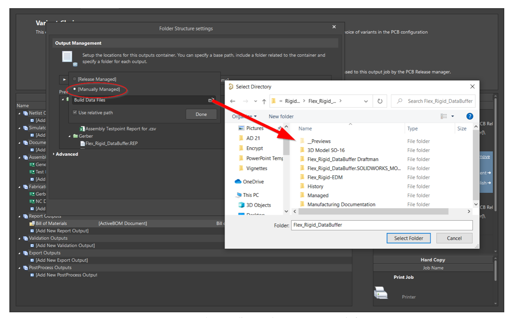Open the help question mark icon
Image resolution: width=512 pixels, height=318 pixels.
pos(470,116)
